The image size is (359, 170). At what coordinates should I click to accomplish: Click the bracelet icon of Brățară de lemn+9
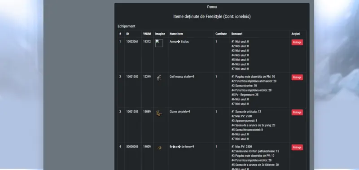[159, 148]
